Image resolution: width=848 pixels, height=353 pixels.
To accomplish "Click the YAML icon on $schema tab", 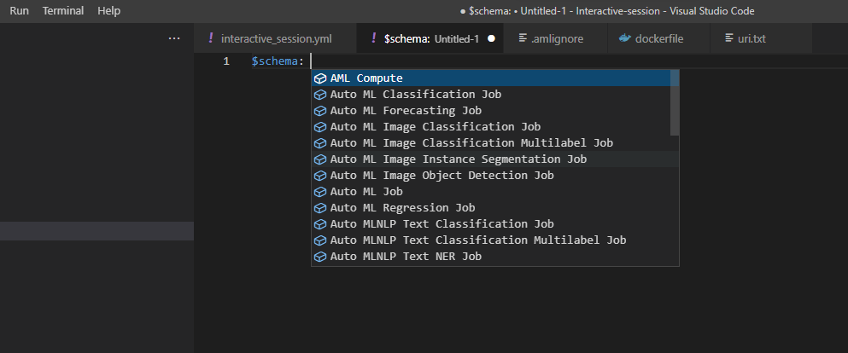I will tap(374, 38).
